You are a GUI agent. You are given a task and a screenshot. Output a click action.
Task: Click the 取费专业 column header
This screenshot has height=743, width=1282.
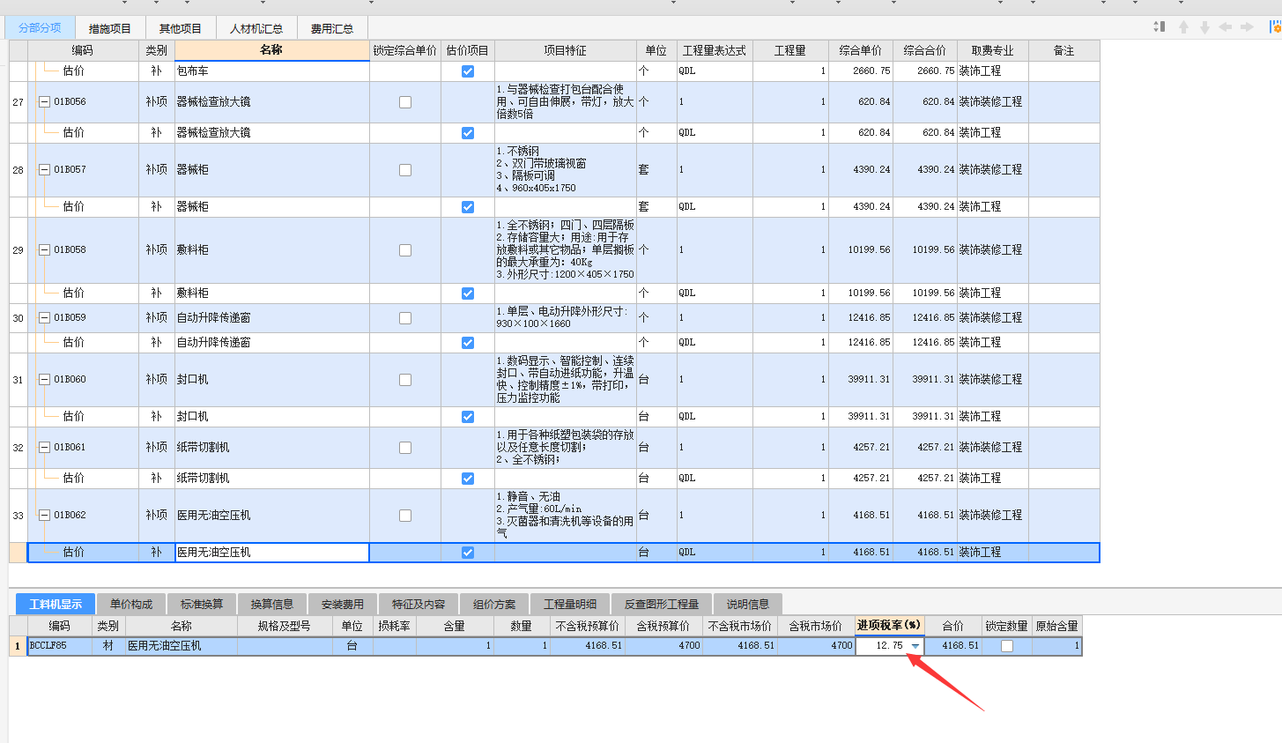click(x=993, y=50)
